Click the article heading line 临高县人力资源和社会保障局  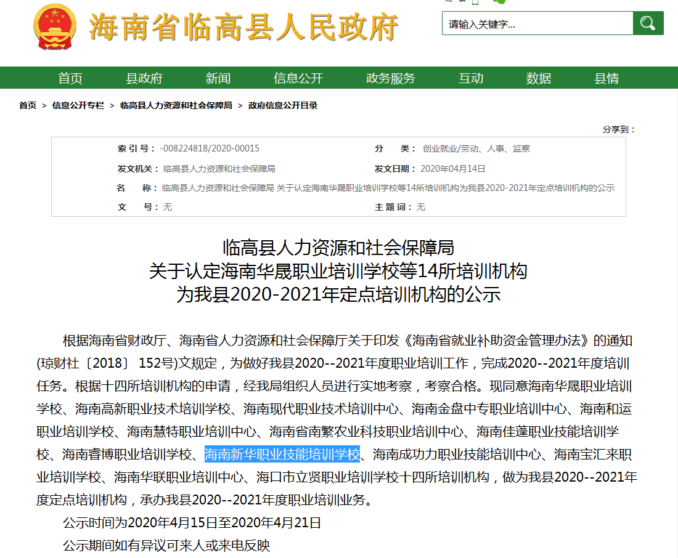[338, 248]
